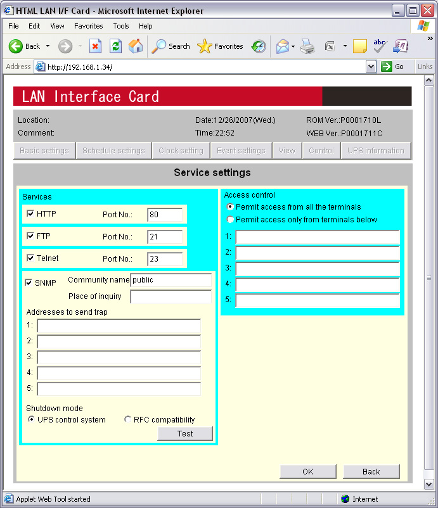Open Event settings tab
Image resolution: width=438 pixels, height=508 pixels.
point(242,151)
